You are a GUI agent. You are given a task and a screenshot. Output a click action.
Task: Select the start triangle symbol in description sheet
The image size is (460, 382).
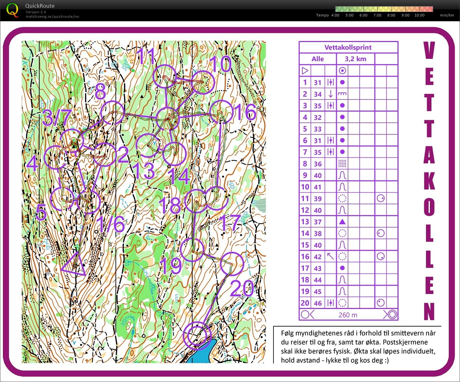304,70
